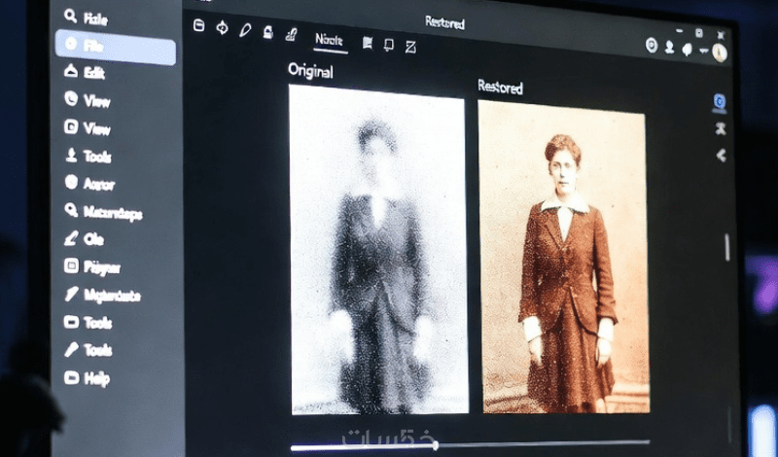Image resolution: width=778 pixels, height=457 pixels.
Task: Select the Tools item with download-arrow icon
Action: point(88,156)
